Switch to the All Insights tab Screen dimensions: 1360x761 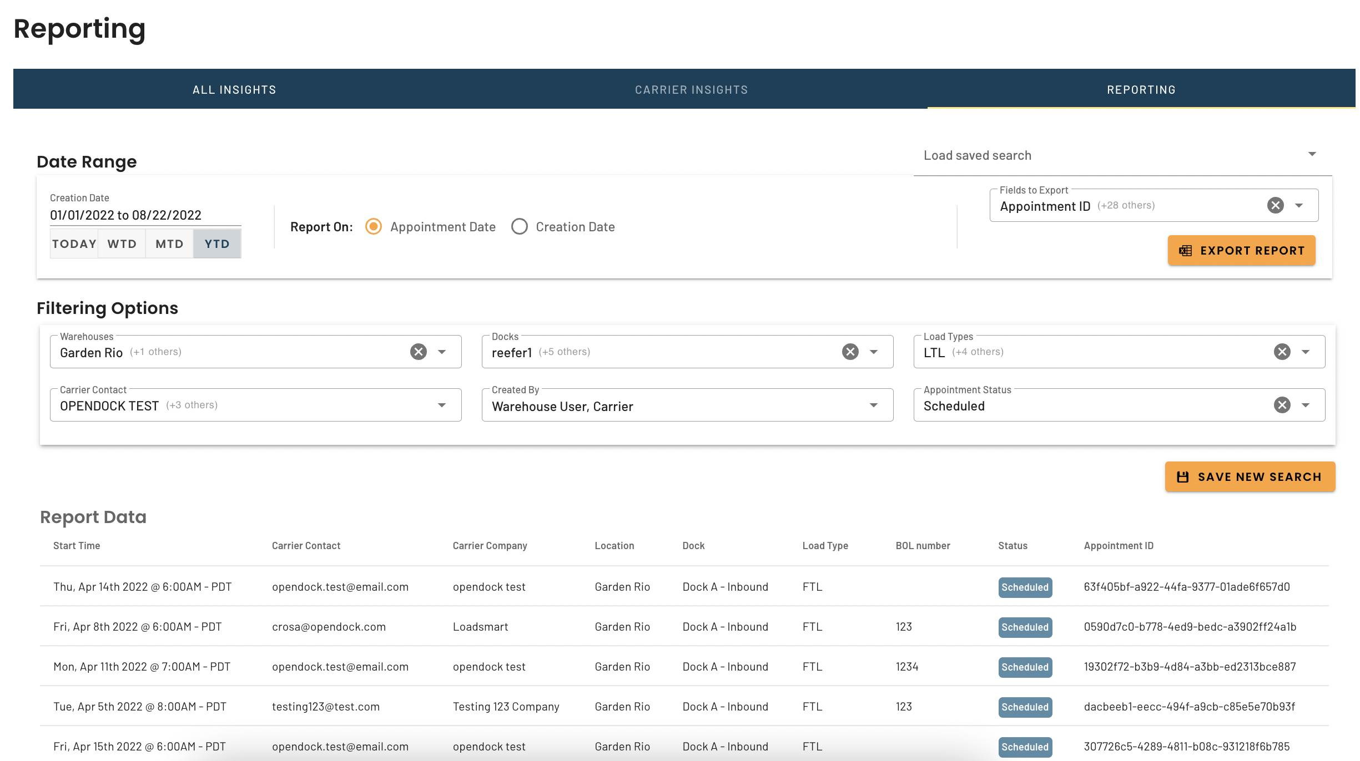tap(234, 89)
